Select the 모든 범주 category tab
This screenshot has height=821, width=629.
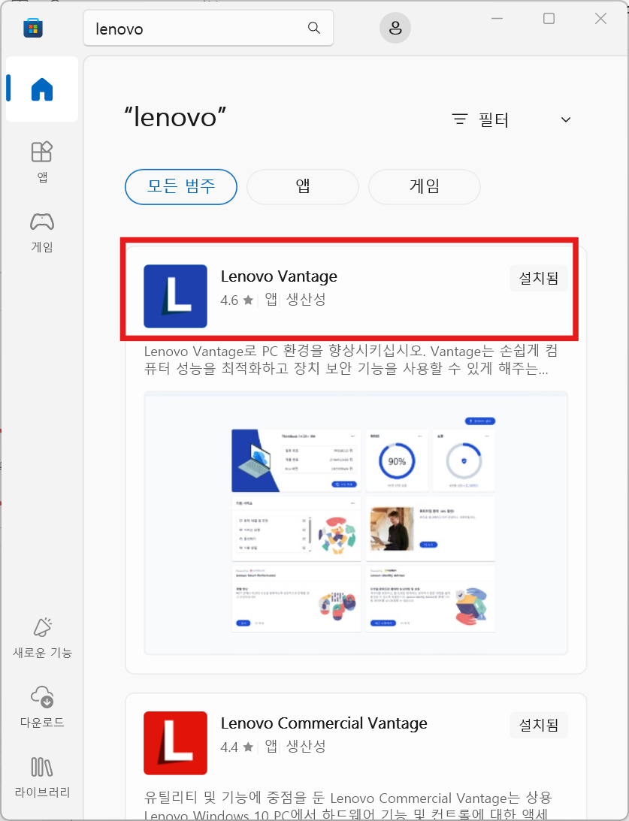point(181,187)
